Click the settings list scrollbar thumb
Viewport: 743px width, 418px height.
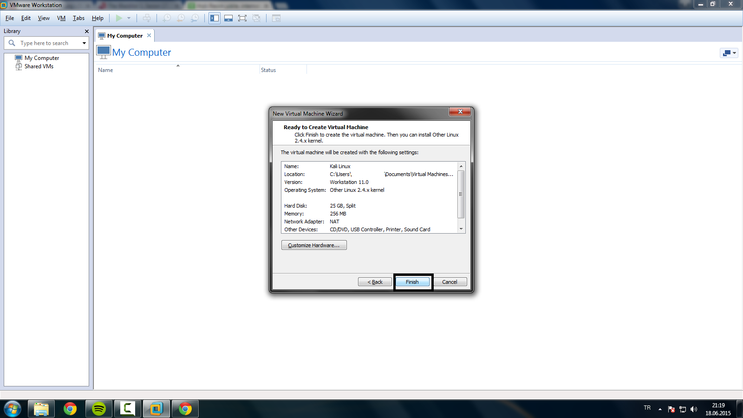tap(461, 194)
